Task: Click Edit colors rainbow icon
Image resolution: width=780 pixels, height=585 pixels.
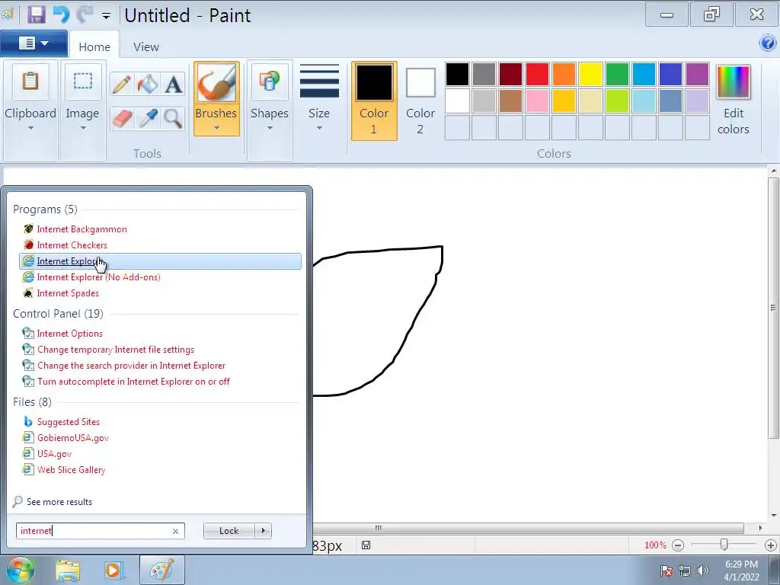Action: [733, 82]
